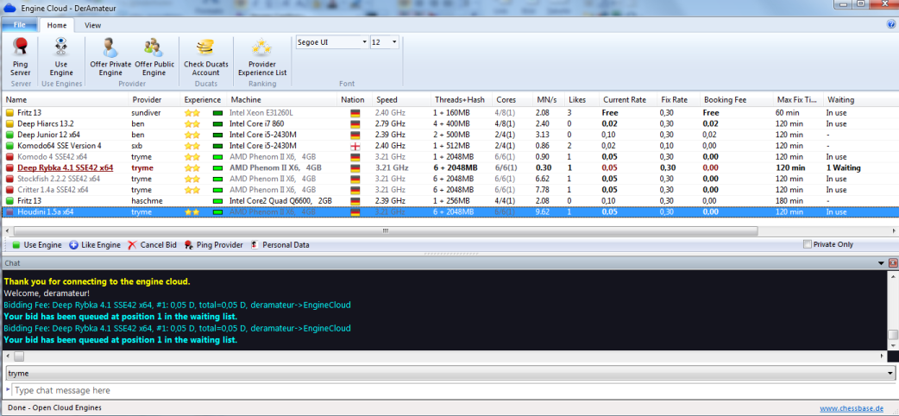
Task: Sort by the Name column header
Action: [x=65, y=100]
